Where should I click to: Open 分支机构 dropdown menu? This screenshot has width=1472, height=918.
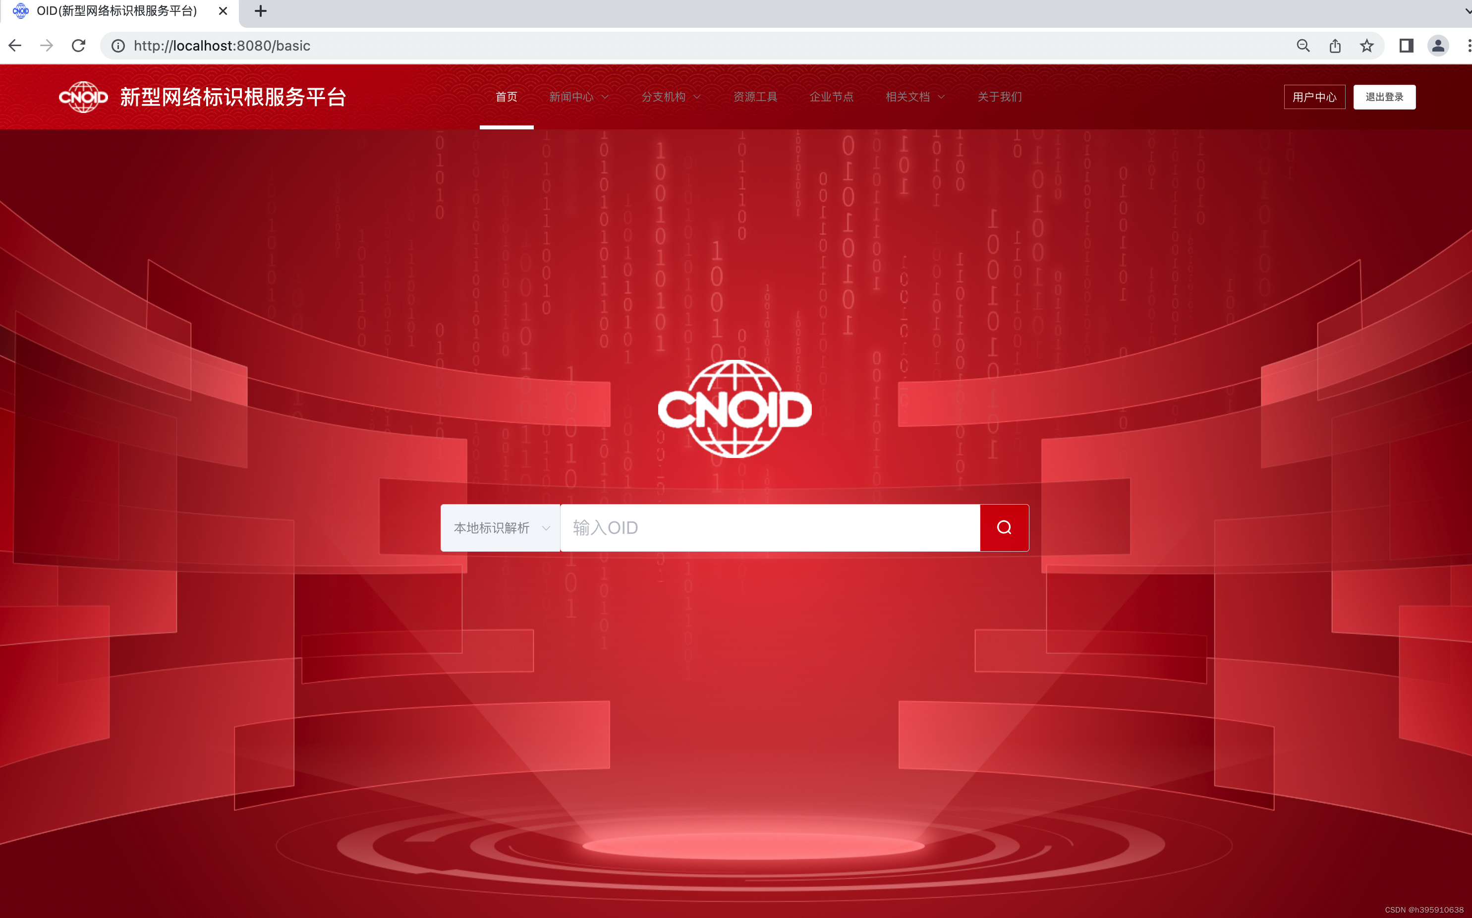[x=671, y=96]
